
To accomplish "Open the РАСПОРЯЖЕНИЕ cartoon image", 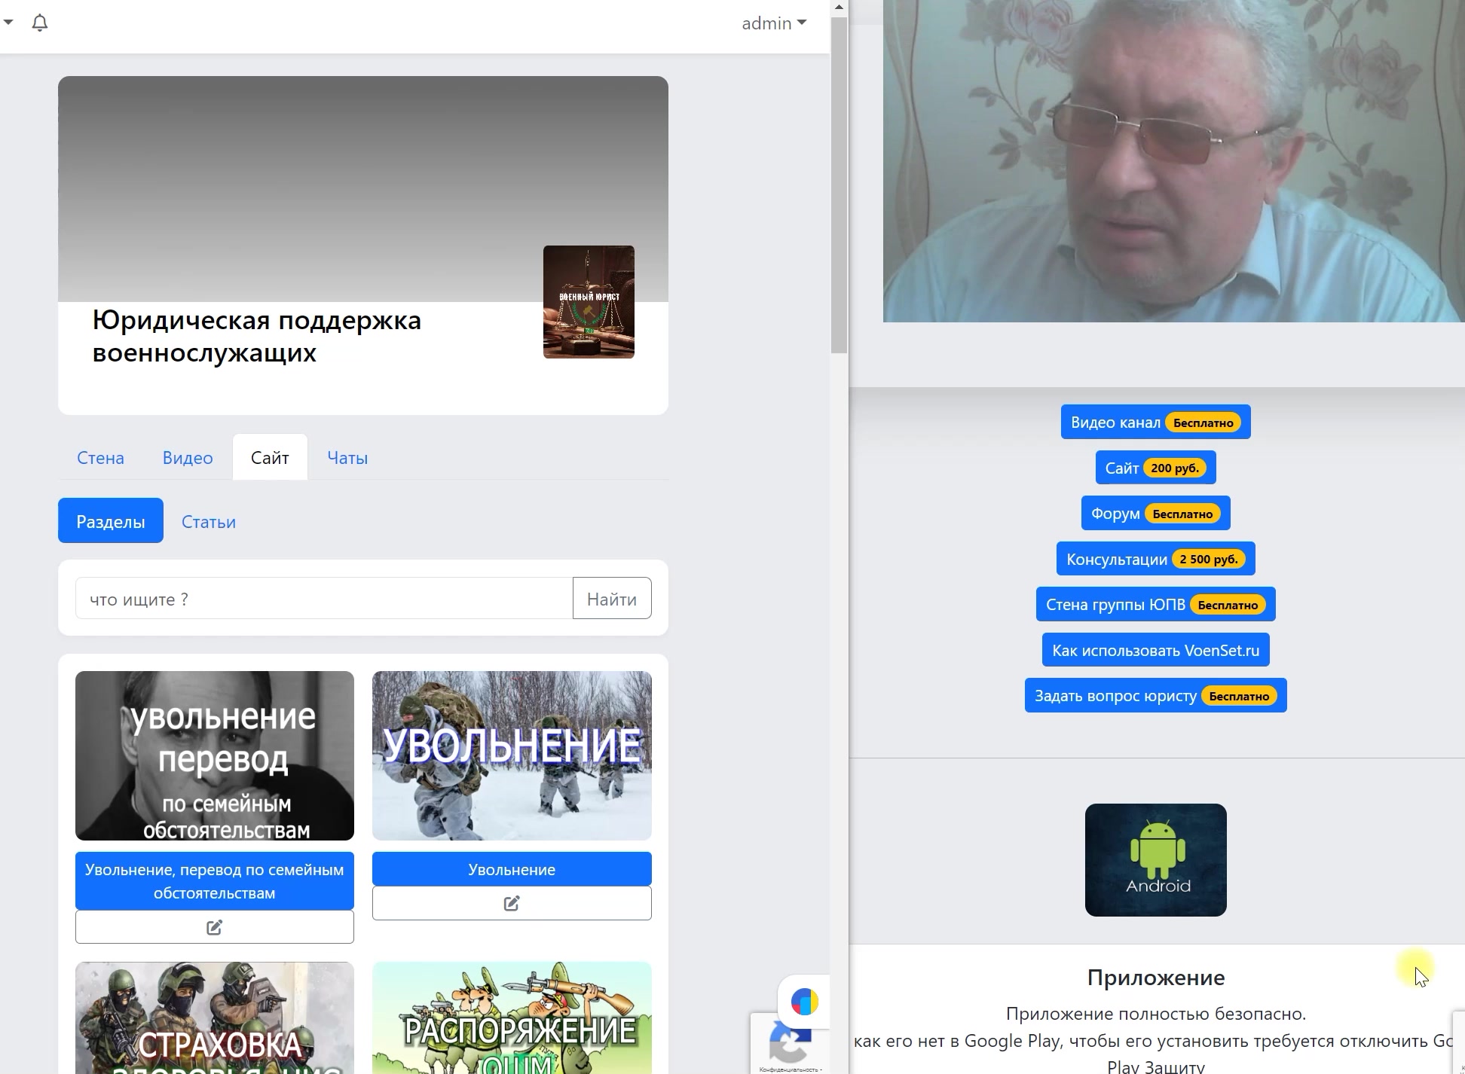I will tap(512, 1018).
